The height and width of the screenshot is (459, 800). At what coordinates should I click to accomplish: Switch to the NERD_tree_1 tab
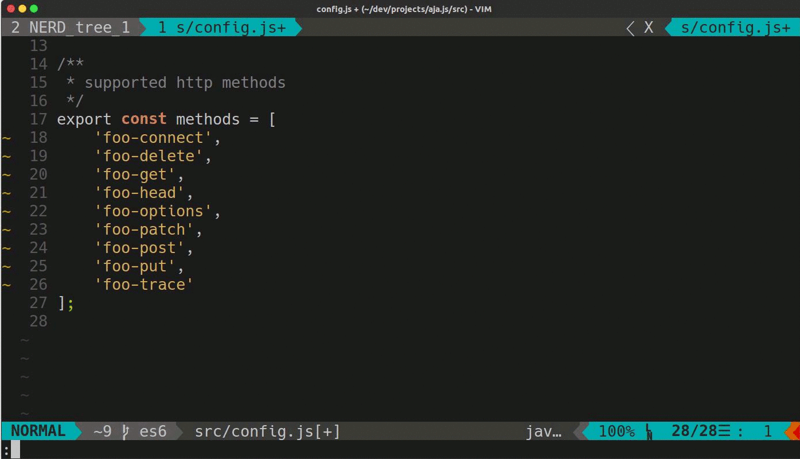71,28
